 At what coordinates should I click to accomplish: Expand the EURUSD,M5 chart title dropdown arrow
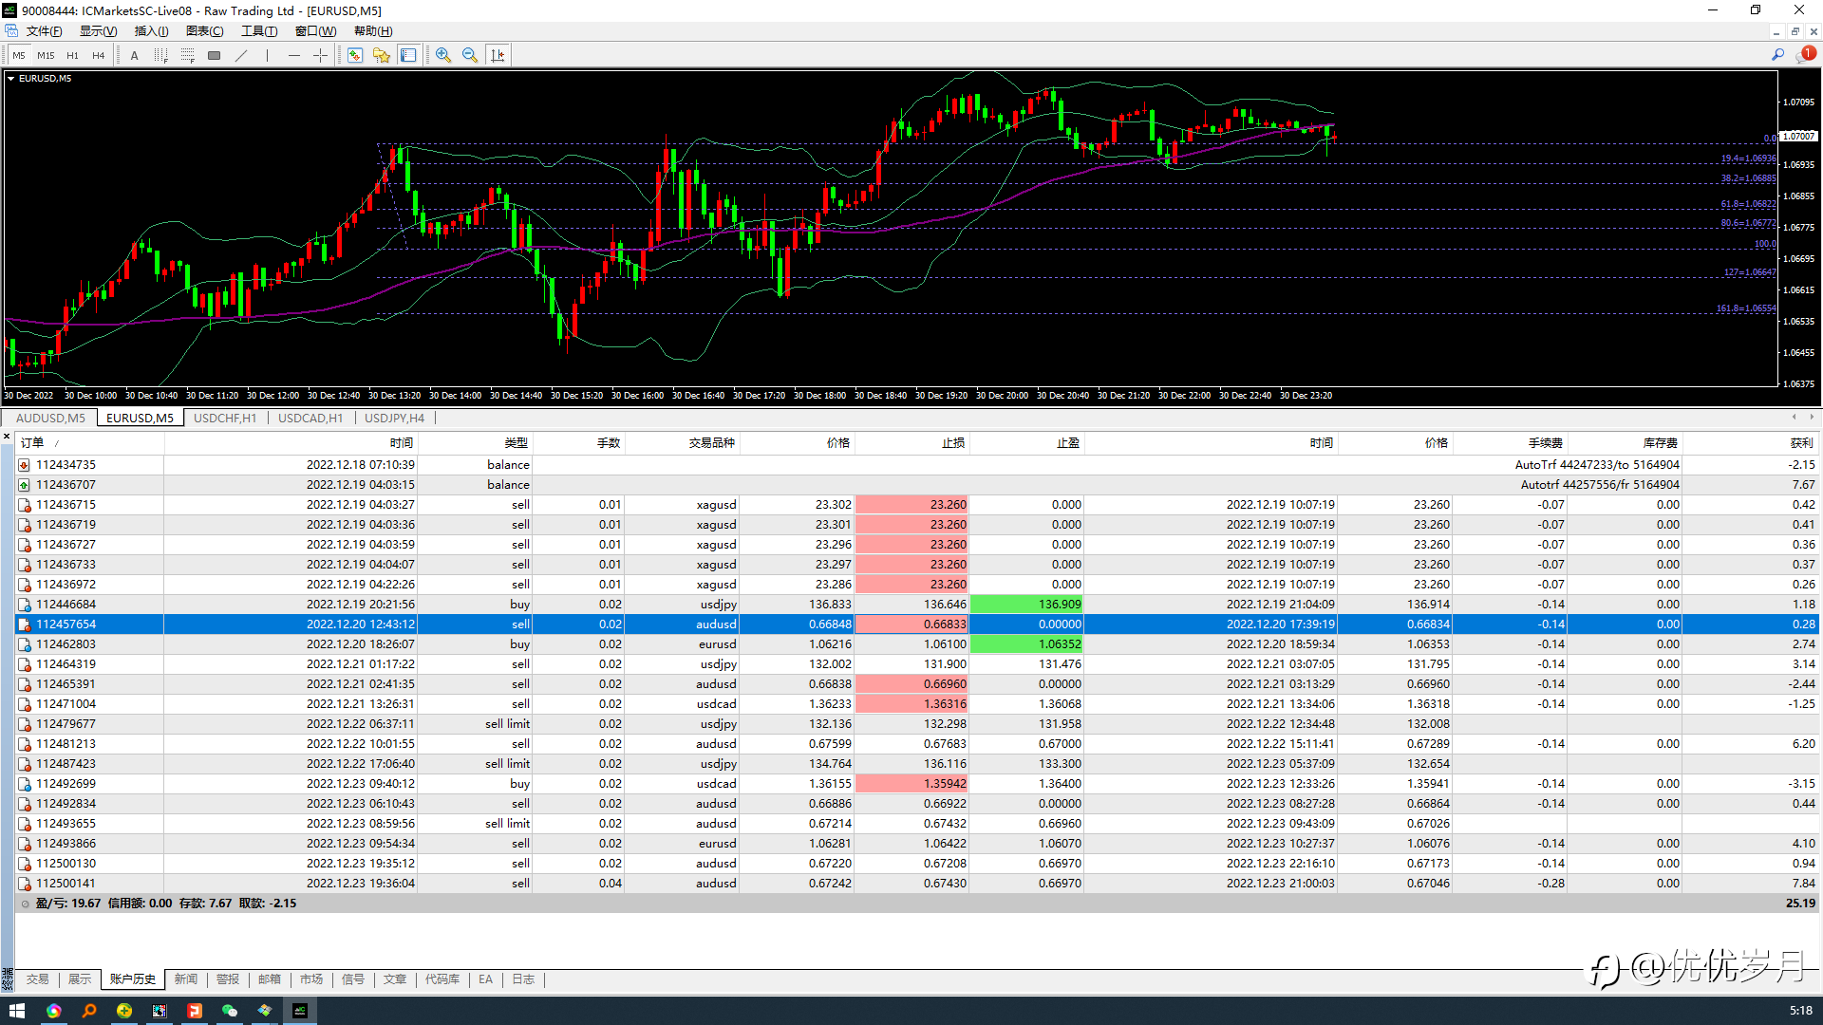(x=10, y=79)
